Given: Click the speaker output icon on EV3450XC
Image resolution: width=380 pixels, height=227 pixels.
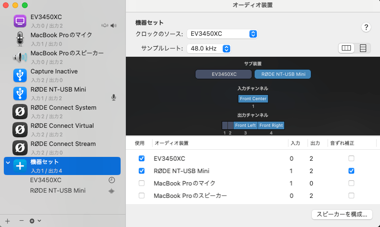Looking at the screenshot, I should pos(113,25).
